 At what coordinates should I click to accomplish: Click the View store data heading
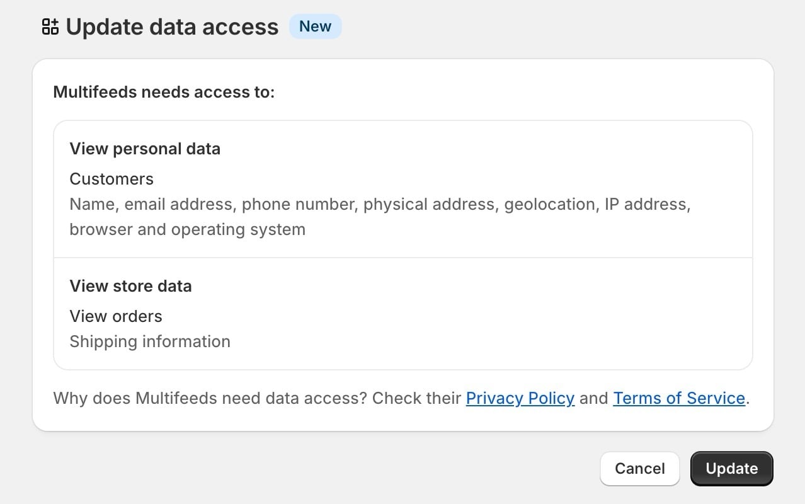coord(130,286)
